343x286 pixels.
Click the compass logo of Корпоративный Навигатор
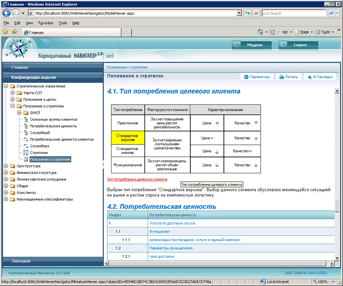click(x=19, y=48)
